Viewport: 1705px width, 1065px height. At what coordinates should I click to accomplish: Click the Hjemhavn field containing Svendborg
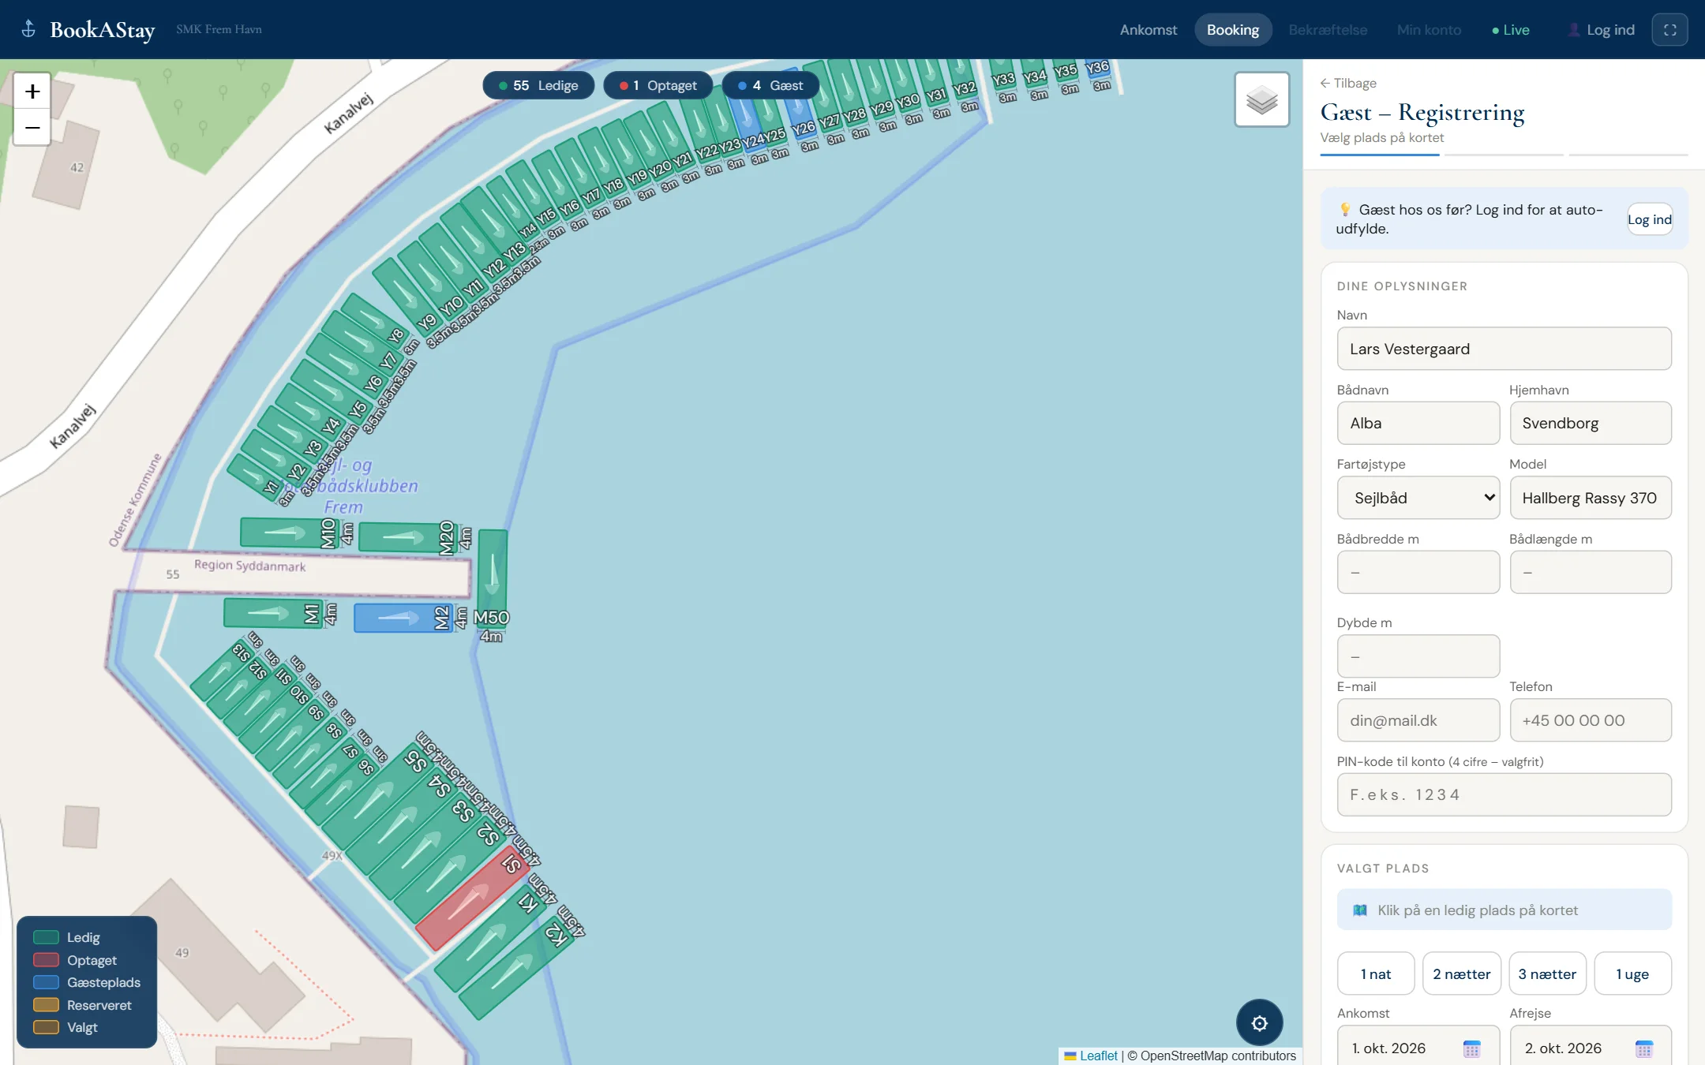[1590, 423]
